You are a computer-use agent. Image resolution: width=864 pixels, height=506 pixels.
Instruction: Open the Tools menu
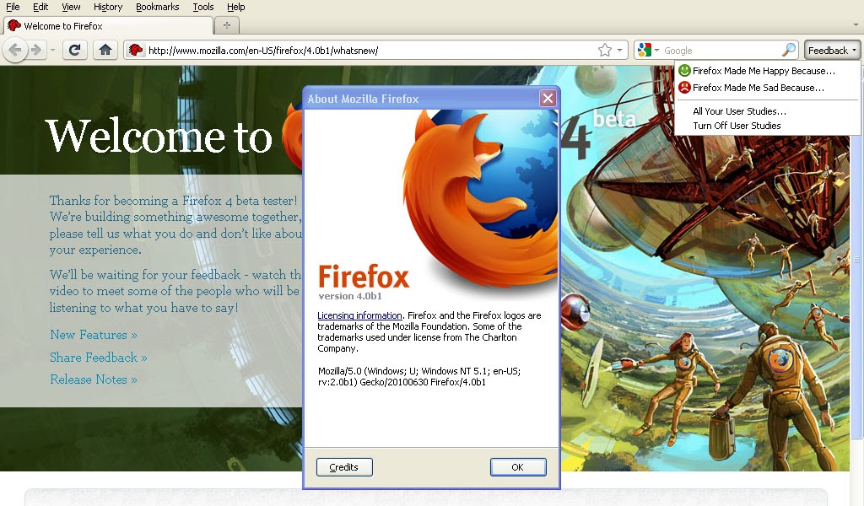click(203, 7)
